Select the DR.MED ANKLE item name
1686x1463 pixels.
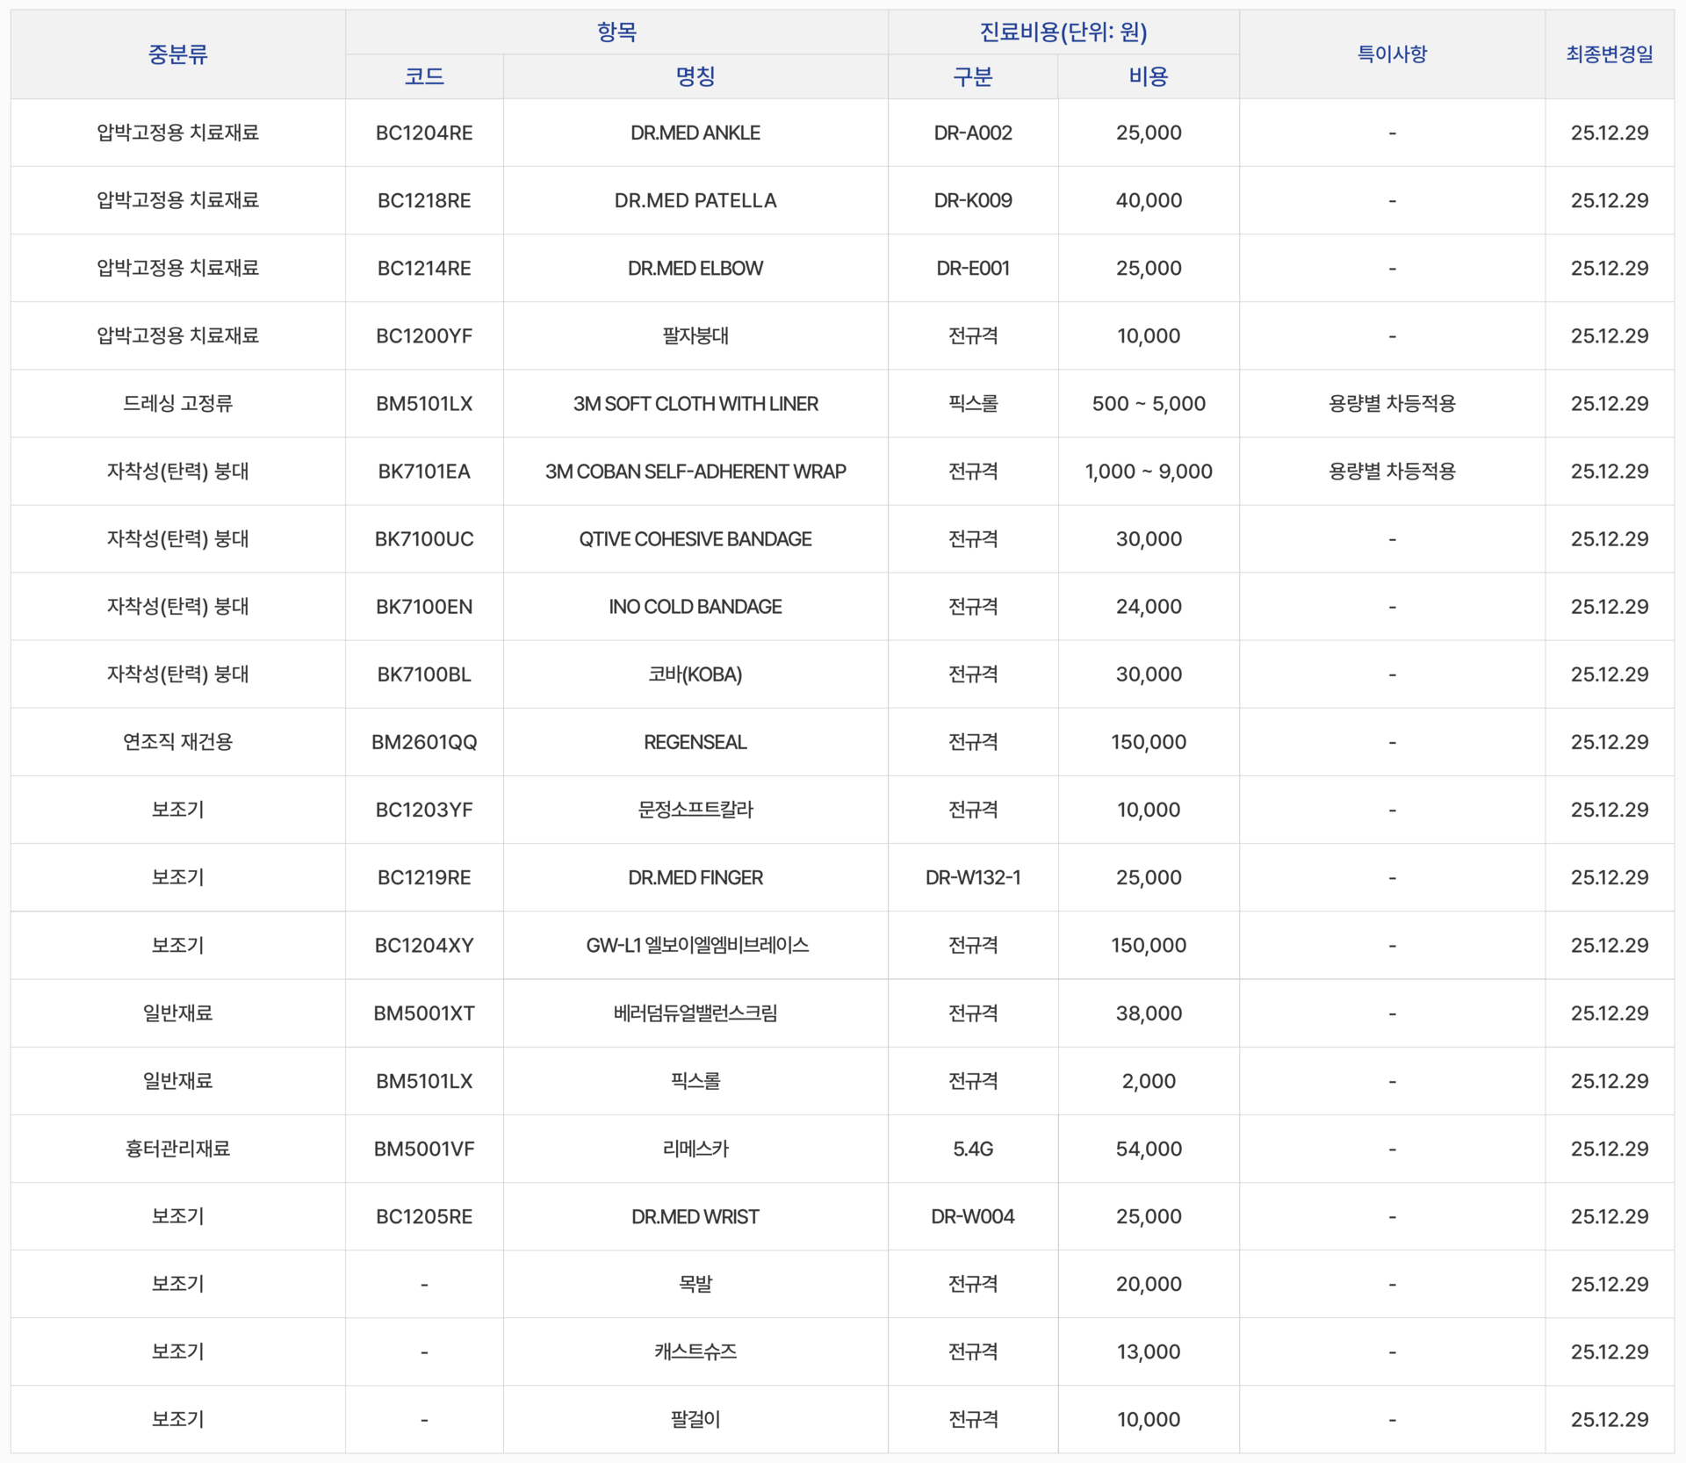tap(695, 133)
